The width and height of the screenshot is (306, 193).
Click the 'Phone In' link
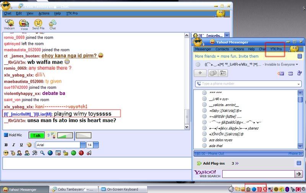coord(295,154)
